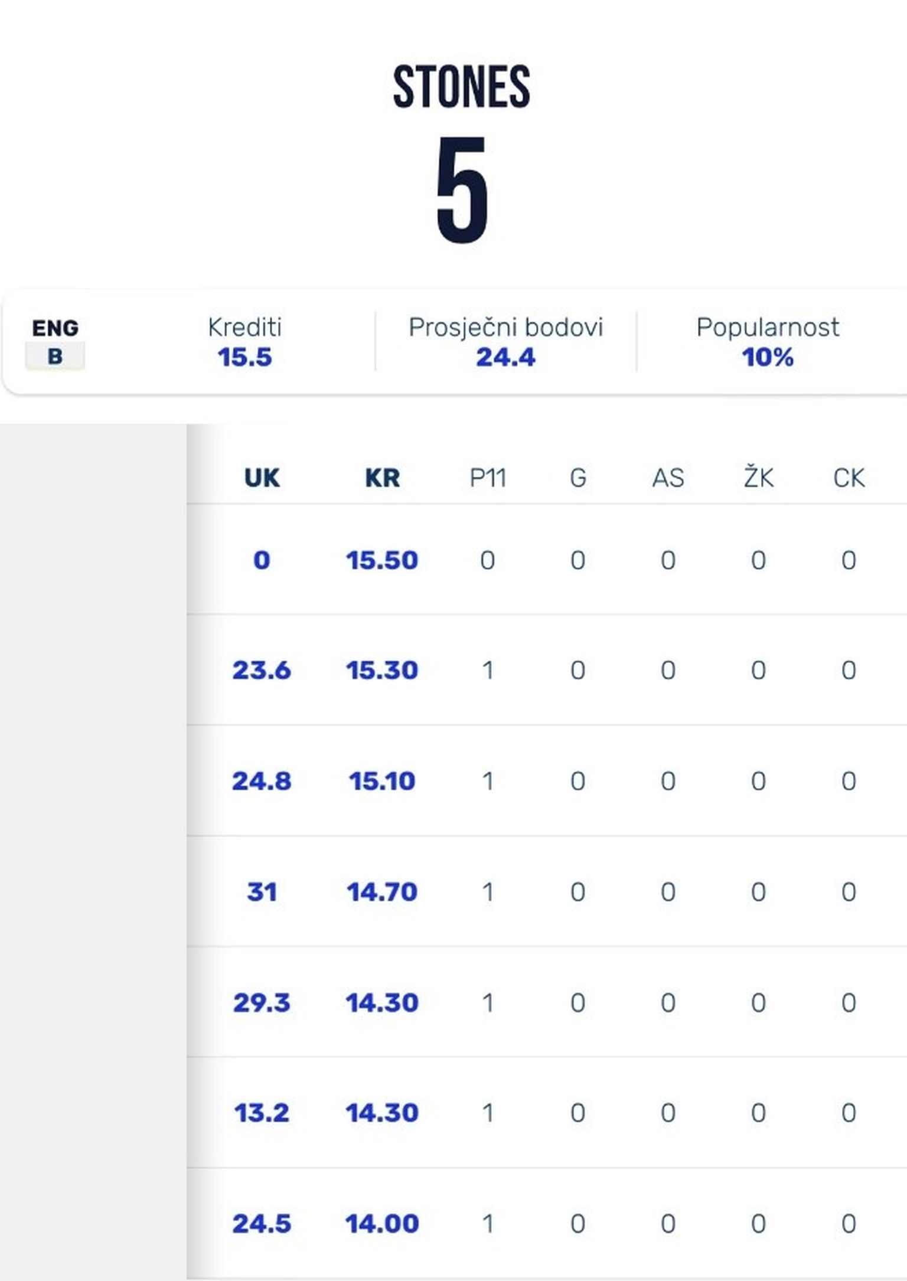The height and width of the screenshot is (1281, 907).
Task: Select the P11 column header
Action: 488,478
